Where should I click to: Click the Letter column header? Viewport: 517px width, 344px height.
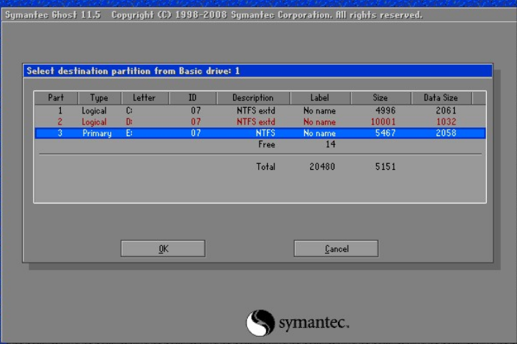point(144,98)
